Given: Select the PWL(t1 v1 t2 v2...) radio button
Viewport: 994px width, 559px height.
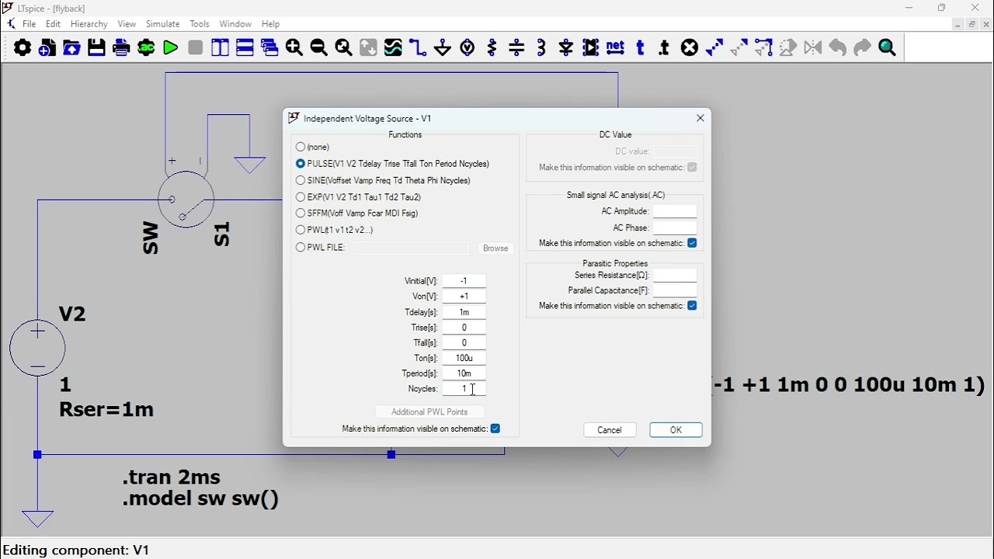Looking at the screenshot, I should point(301,230).
